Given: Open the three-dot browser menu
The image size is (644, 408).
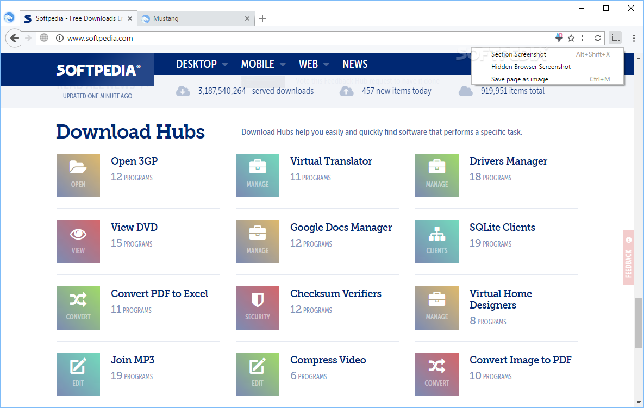Looking at the screenshot, I should click(x=634, y=38).
